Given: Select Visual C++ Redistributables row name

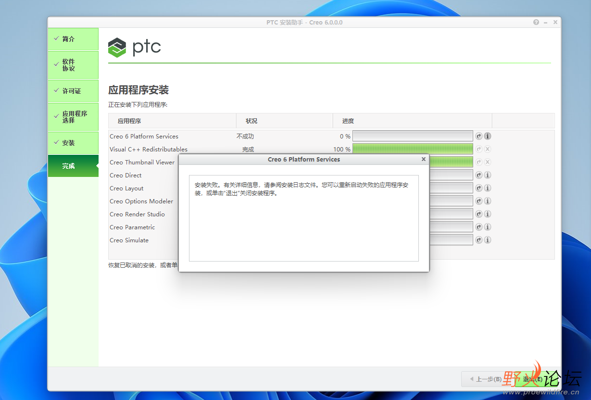Looking at the screenshot, I should [149, 150].
